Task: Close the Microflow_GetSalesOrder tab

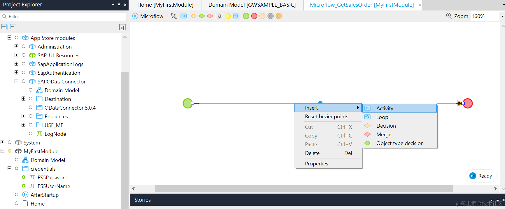Action: 420,5
